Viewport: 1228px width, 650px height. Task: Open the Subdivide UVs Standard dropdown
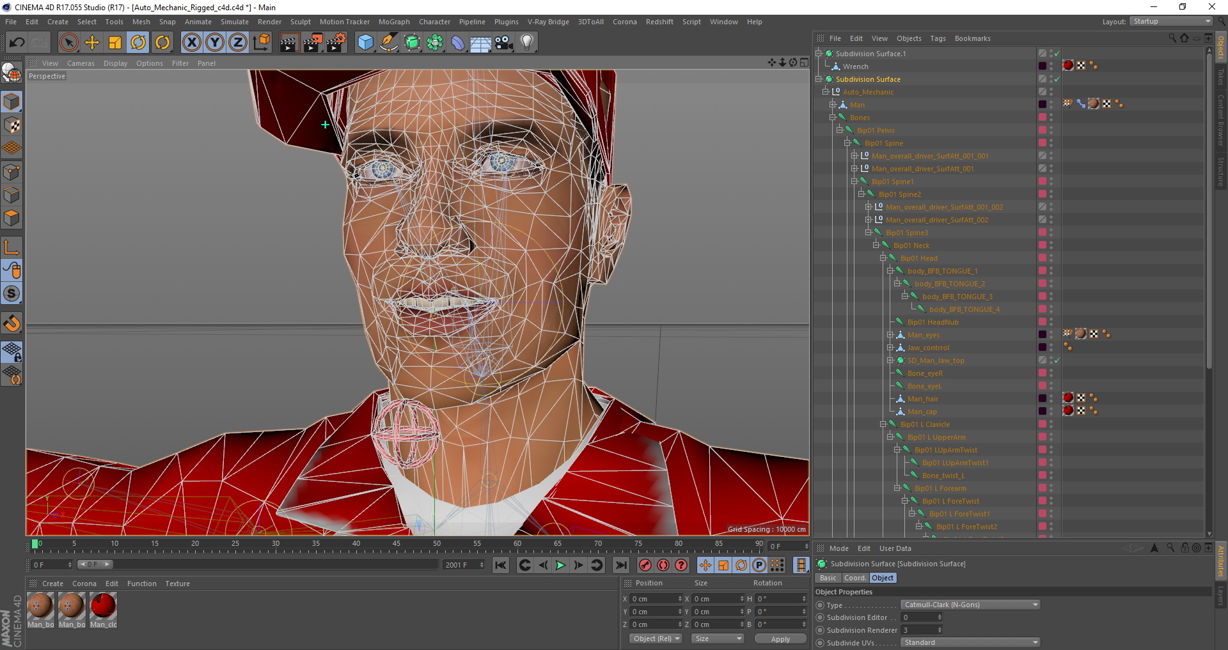point(970,642)
